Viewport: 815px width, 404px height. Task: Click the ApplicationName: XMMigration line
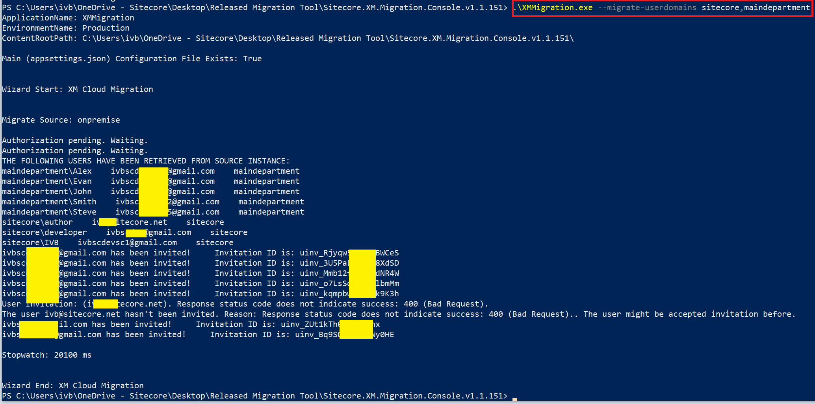[x=68, y=18]
